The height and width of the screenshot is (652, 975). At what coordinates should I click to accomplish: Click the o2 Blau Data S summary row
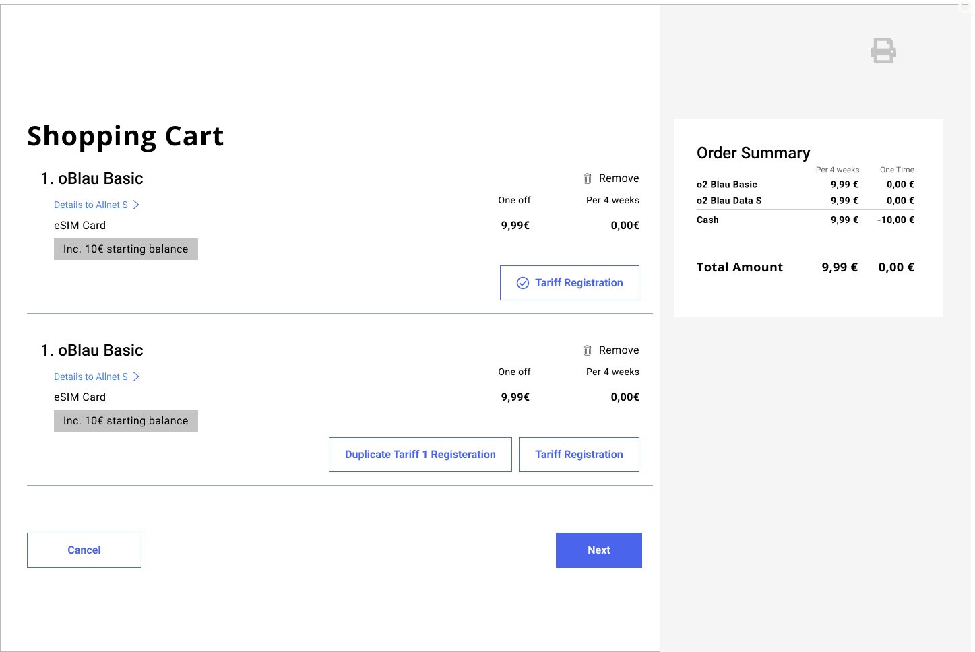[x=805, y=201]
